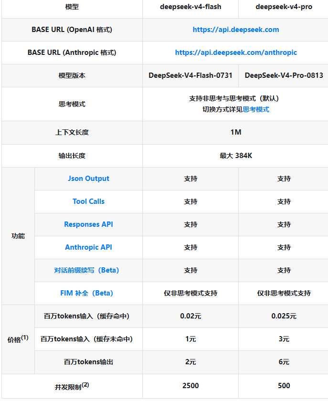
Task: Select the 0.02元 cache-hit price
Action: tap(190, 316)
